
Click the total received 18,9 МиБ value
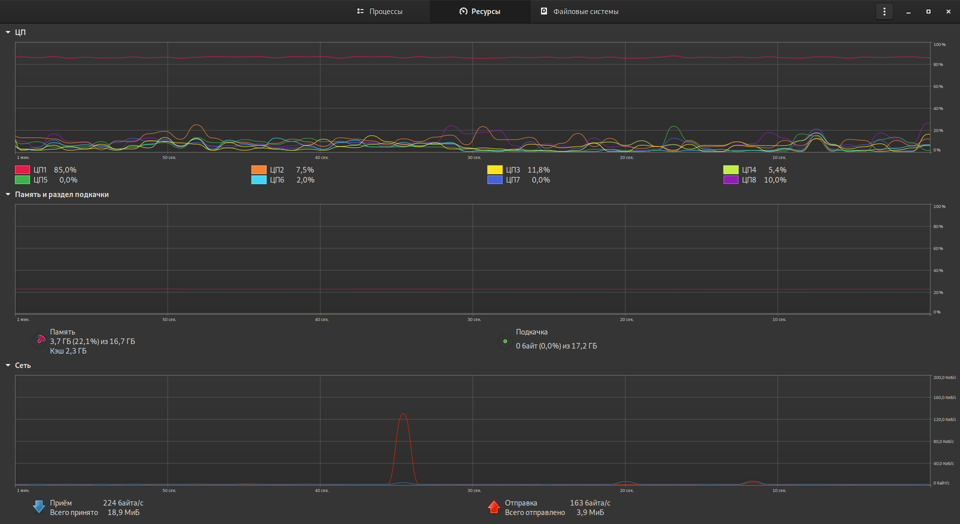point(123,512)
